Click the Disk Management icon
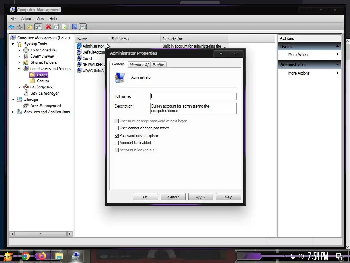The image size is (350, 263). coord(26,105)
